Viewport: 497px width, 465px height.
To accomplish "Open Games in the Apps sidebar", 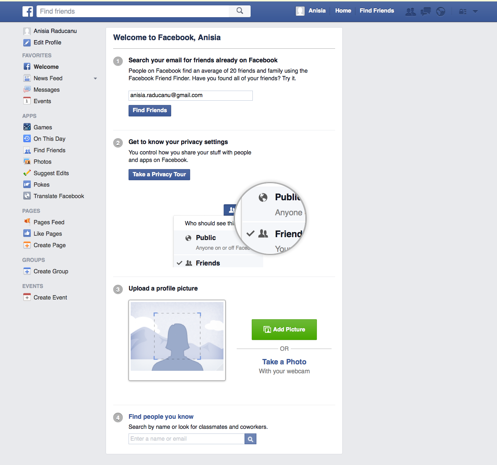I will pyautogui.click(x=43, y=127).
